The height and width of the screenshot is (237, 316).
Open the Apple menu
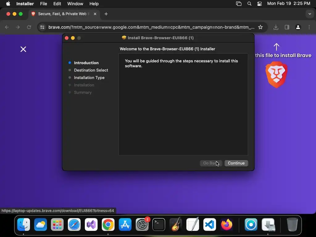click(x=8, y=4)
